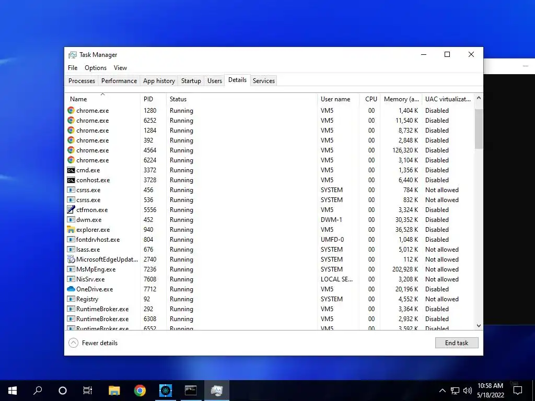The width and height of the screenshot is (535, 401).
Task: Click the Registry process icon
Action: pos(71,299)
